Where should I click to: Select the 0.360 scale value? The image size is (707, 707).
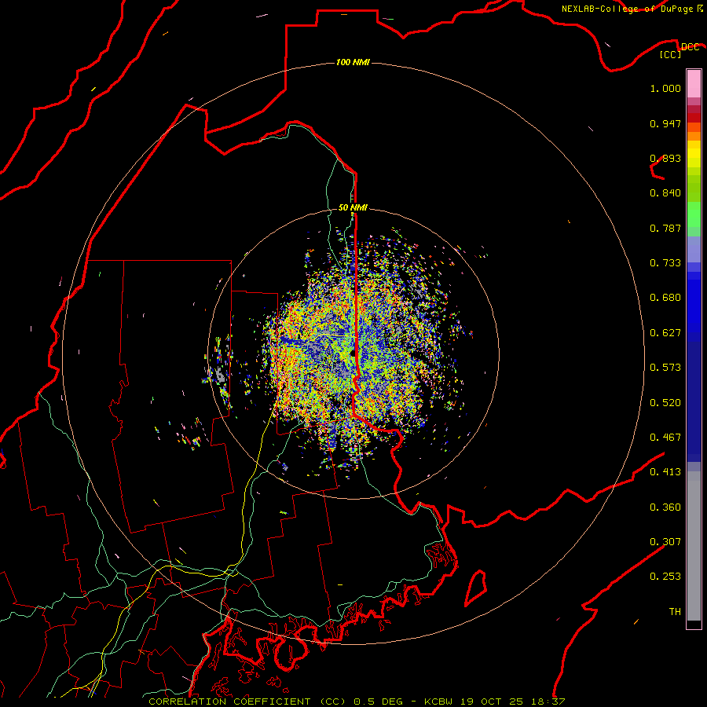point(665,507)
